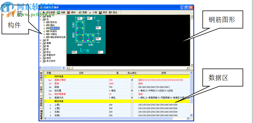The width and height of the screenshot is (253, 123).
Task: Click the tree panel horizontal scrollbar right arrow
Action: (x=64, y=68)
